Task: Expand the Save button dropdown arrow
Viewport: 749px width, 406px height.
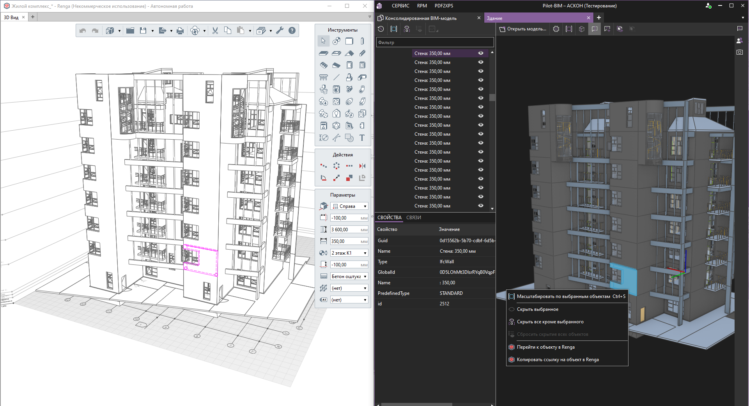Action: (152, 31)
